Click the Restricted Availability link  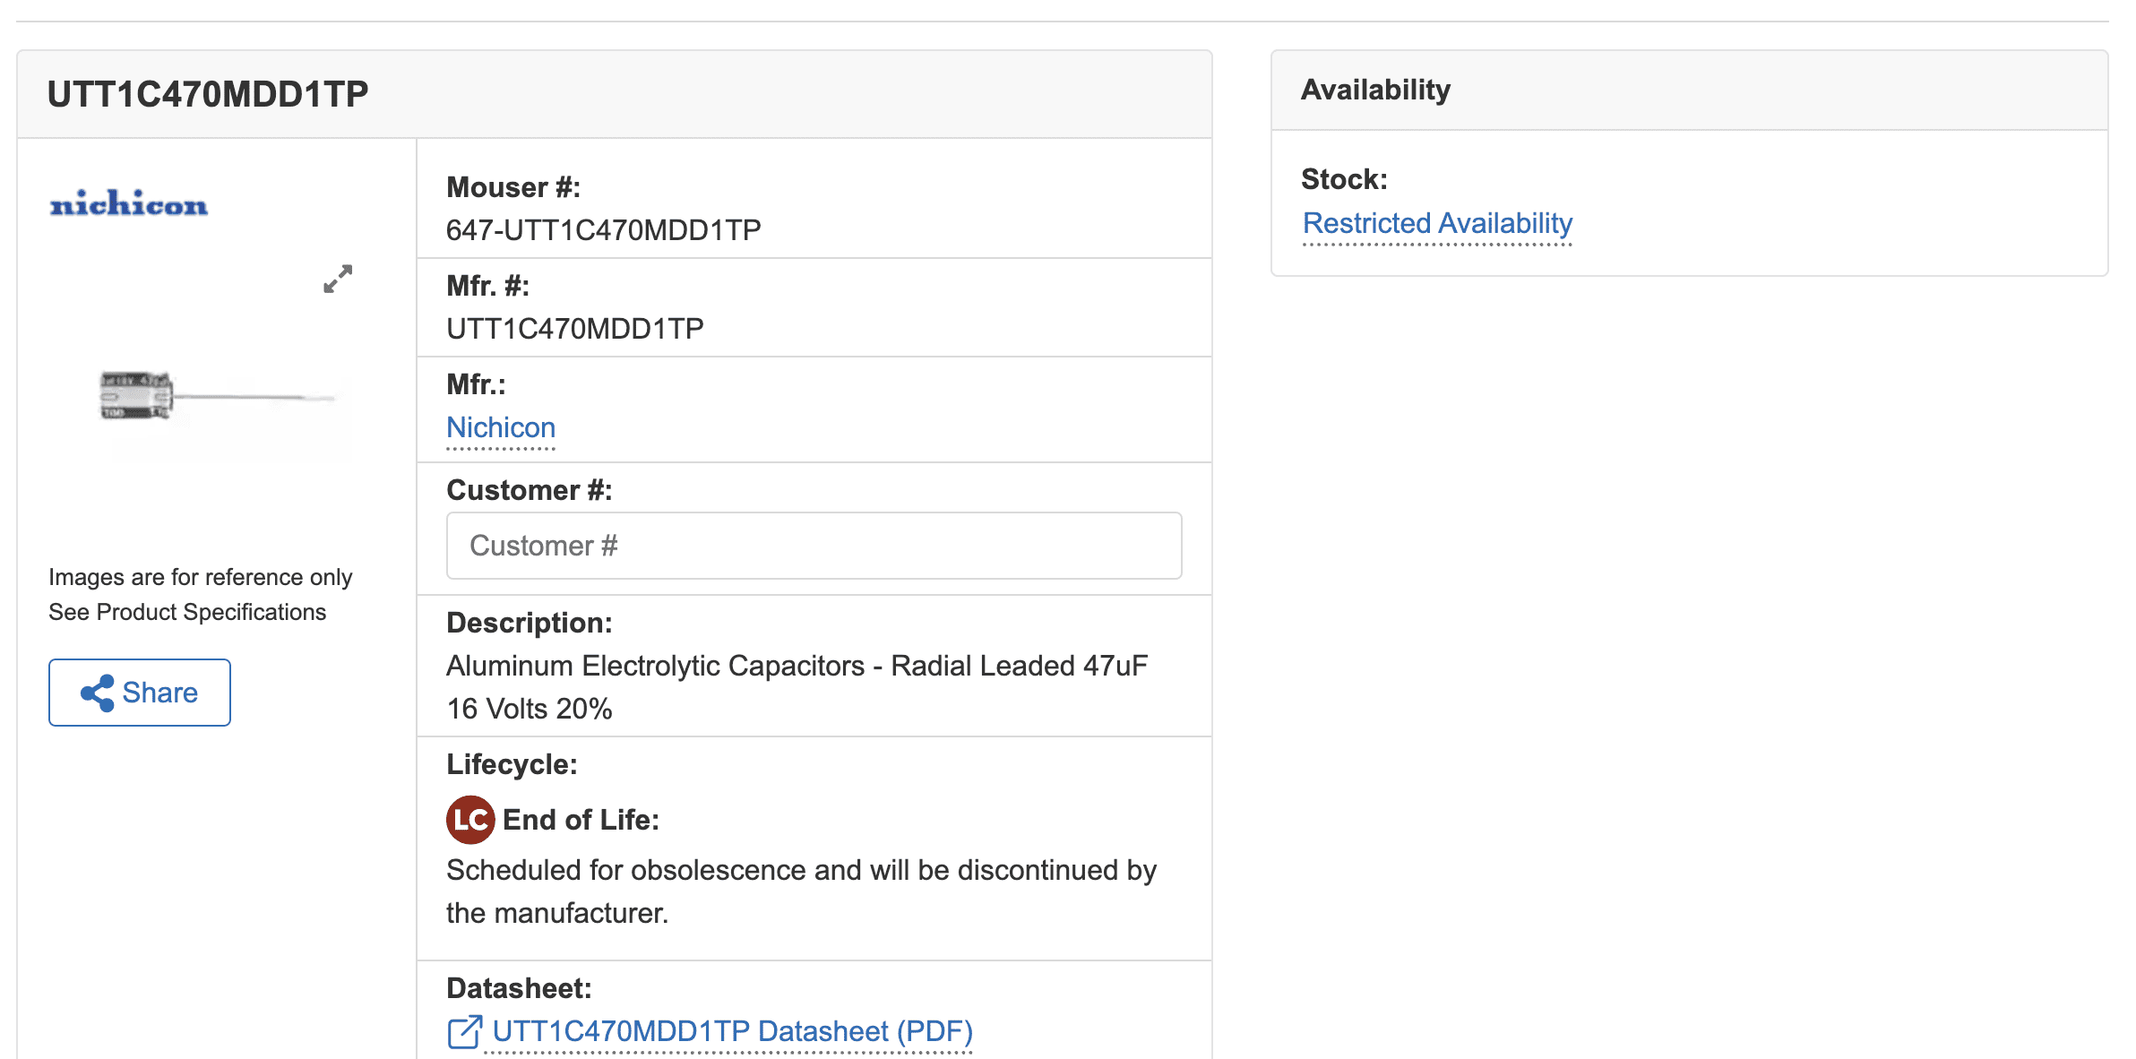pos(1436,223)
